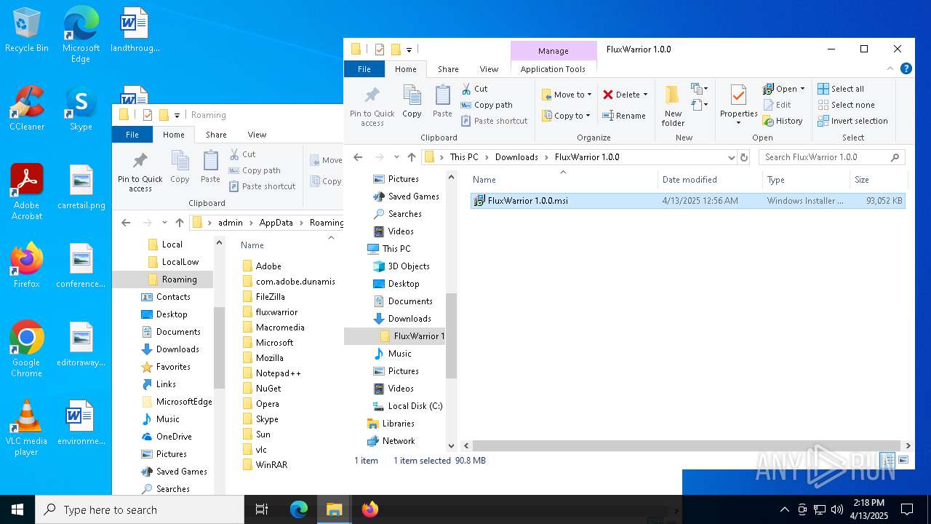Open the Open button dropdown arrow
The width and height of the screenshot is (931, 524).
click(802, 89)
